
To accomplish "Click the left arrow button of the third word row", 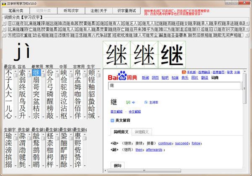I will coord(4,35).
